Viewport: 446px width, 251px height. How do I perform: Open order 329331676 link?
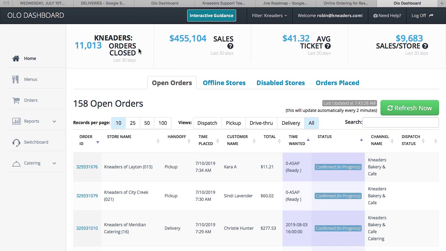click(87, 167)
